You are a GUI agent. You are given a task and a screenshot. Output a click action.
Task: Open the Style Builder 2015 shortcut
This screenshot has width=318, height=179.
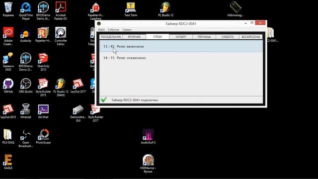coord(43,84)
